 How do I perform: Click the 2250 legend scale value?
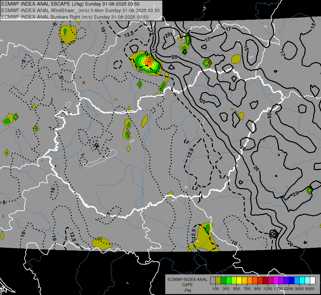point(289,289)
